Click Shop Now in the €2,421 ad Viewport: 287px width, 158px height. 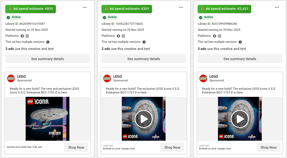click(269, 147)
